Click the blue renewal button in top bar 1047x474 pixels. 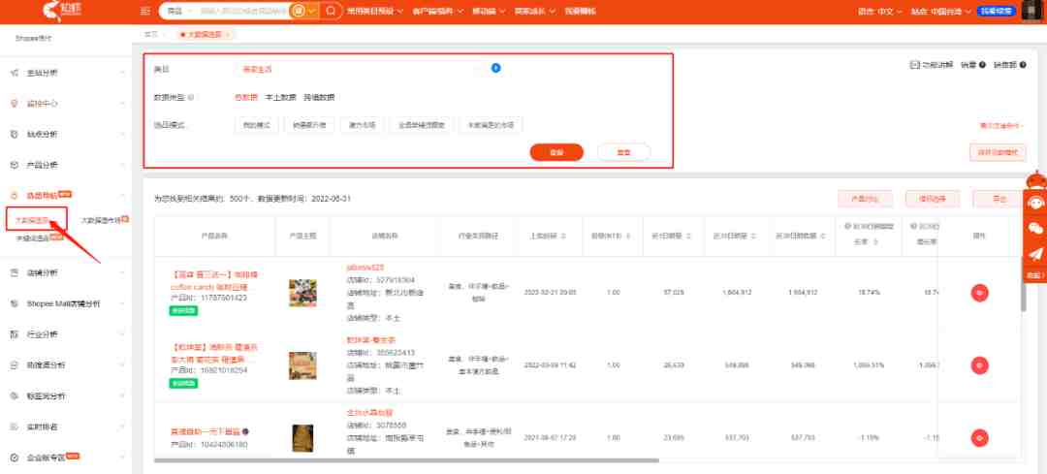coord(997,12)
